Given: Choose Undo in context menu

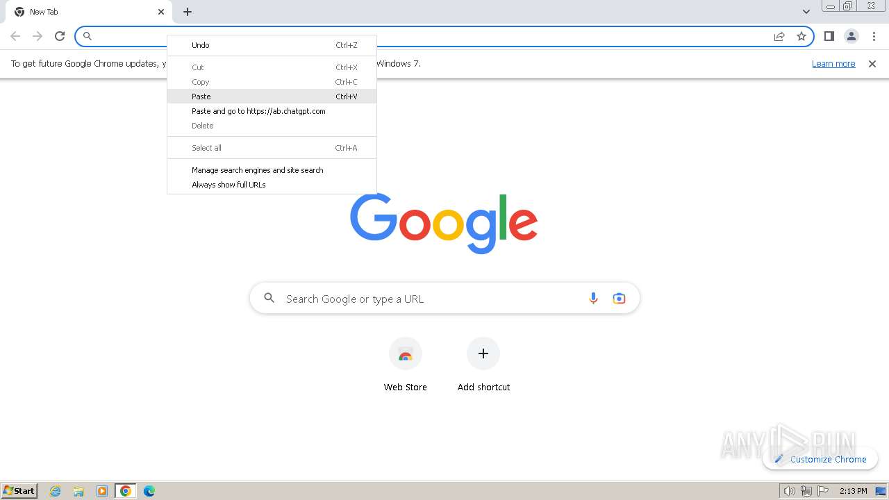Looking at the screenshot, I should point(272,45).
